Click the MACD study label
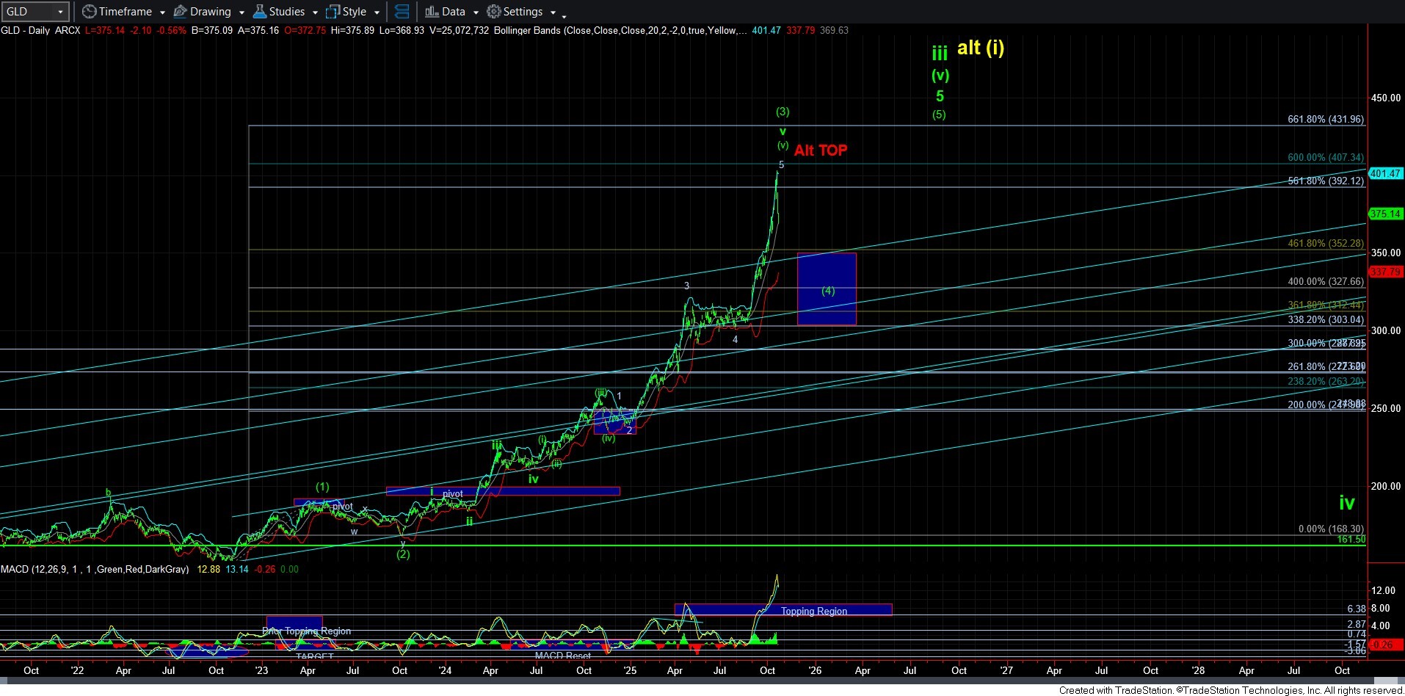Screen dimensions: 1405x696 pyautogui.click(x=94, y=569)
